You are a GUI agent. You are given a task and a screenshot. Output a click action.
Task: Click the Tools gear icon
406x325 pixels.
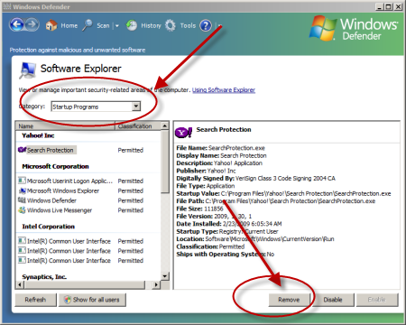click(x=171, y=25)
